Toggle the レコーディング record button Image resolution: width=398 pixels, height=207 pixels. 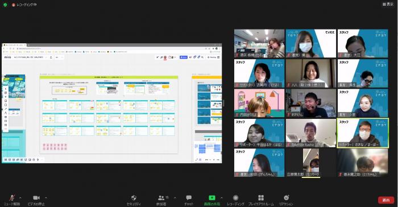coord(235,197)
